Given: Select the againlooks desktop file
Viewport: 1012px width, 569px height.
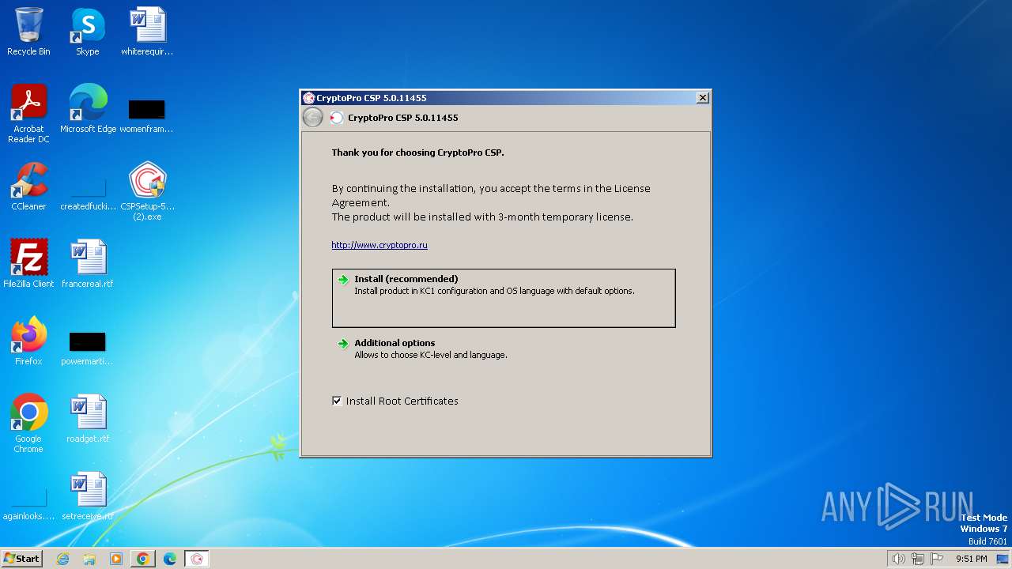Looking at the screenshot, I should tap(28, 506).
